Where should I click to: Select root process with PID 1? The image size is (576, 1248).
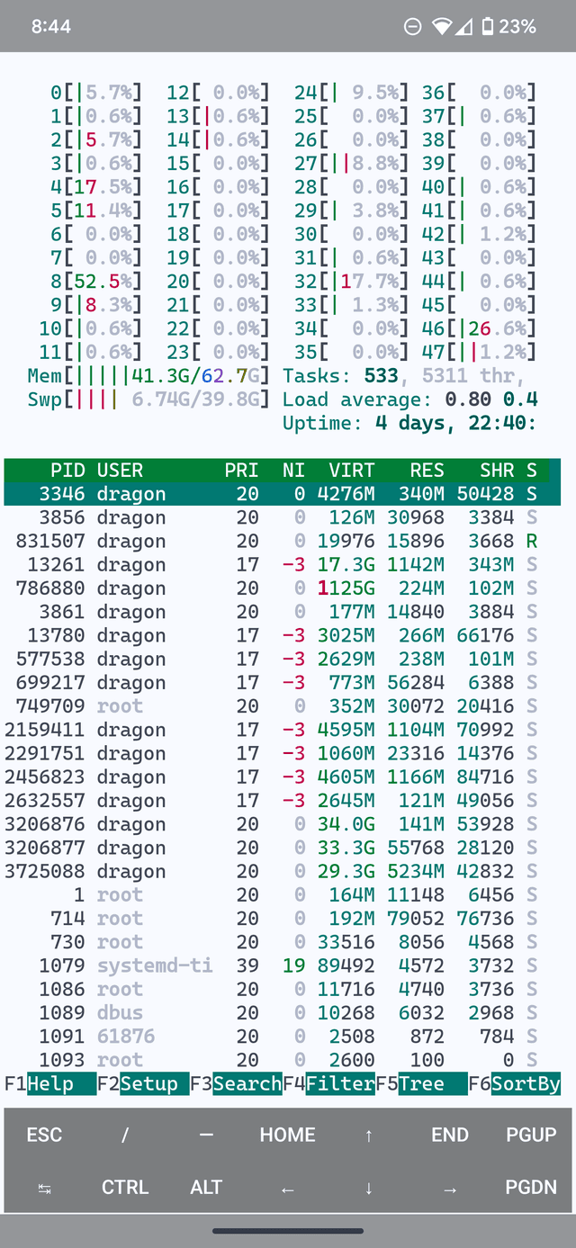click(283, 894)
